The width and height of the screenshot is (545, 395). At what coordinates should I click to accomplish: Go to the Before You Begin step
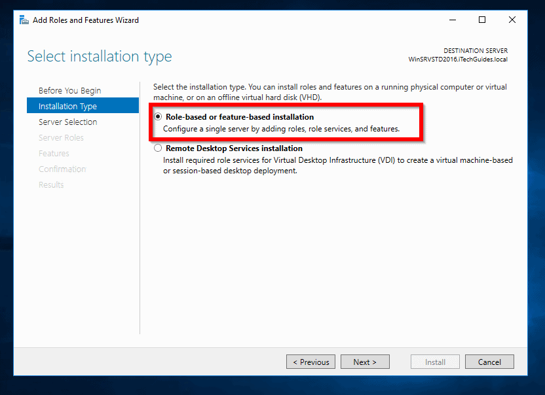click(69, 90)
